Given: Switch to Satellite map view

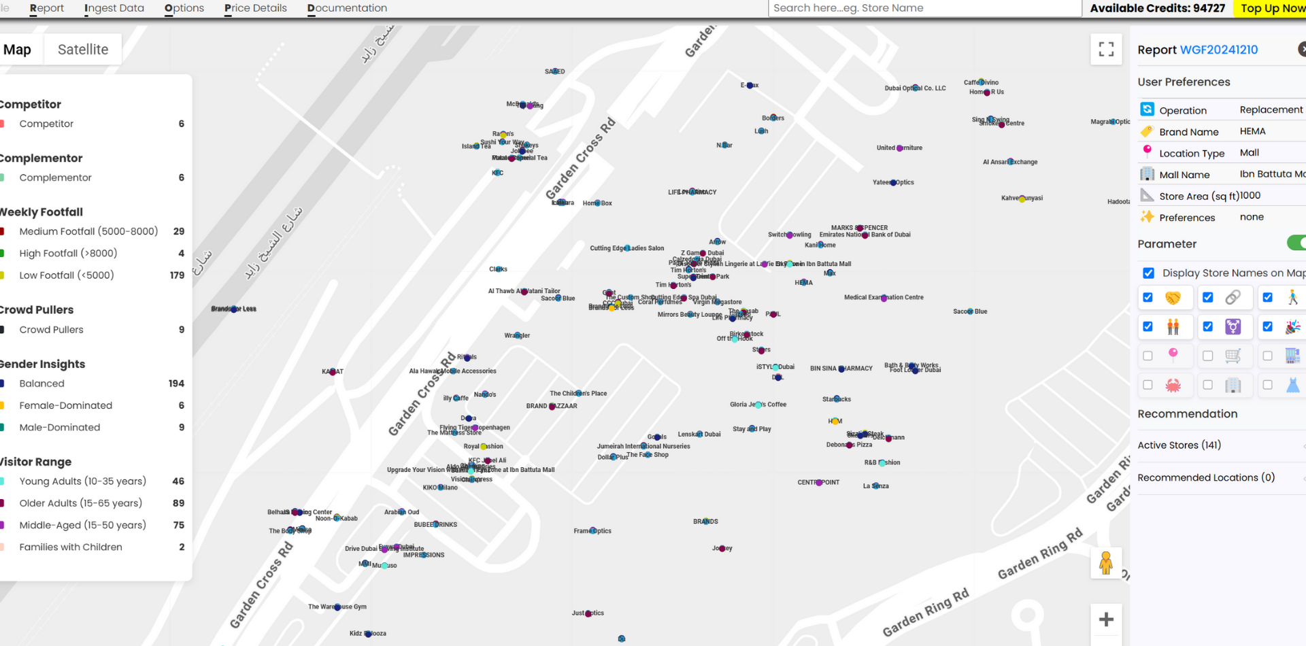Looking at the screenshot, I should (83, 50).
